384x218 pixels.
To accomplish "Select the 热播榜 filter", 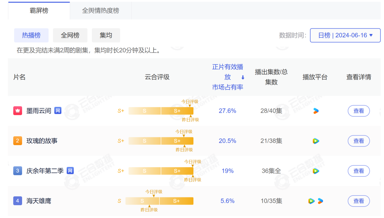I will click(31, 35).
